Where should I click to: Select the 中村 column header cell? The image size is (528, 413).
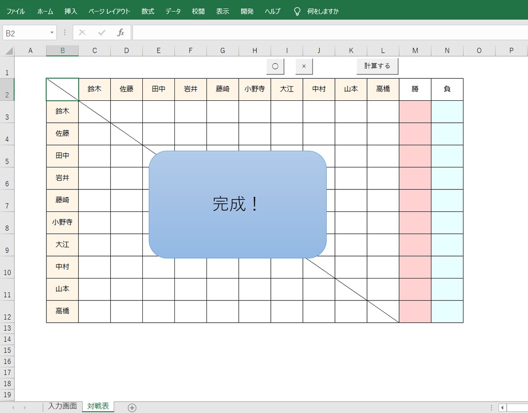319,90
